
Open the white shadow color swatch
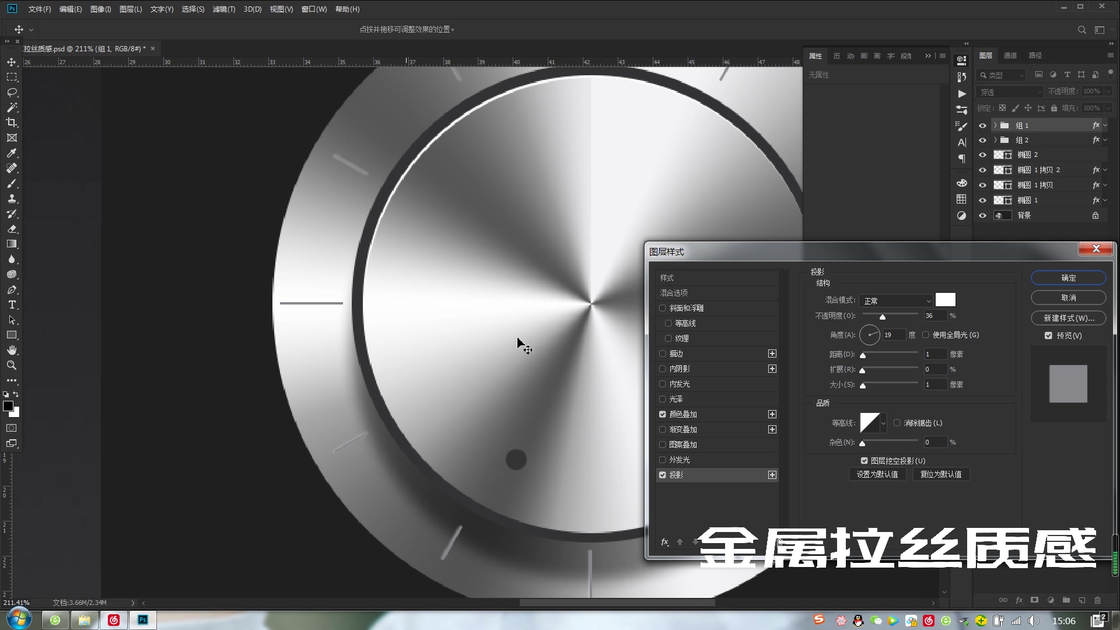945,300
